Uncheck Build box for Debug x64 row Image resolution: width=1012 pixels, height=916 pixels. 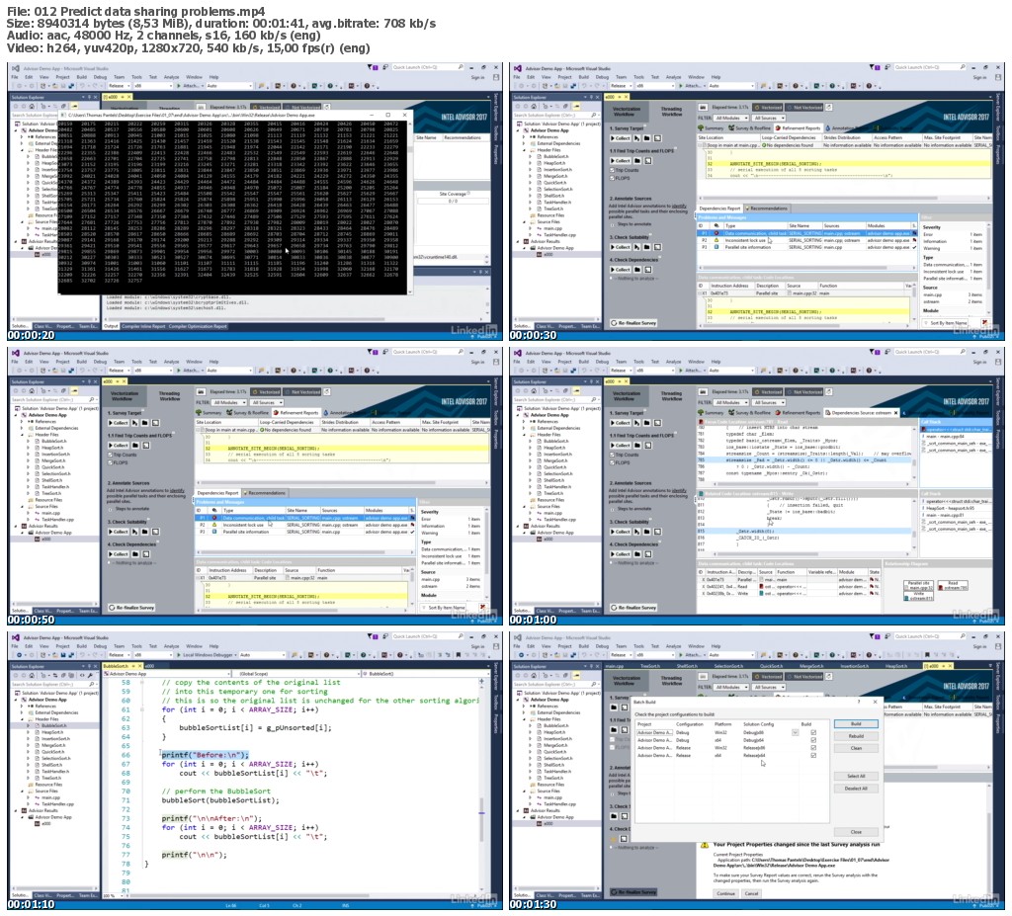tap(813, 740)
